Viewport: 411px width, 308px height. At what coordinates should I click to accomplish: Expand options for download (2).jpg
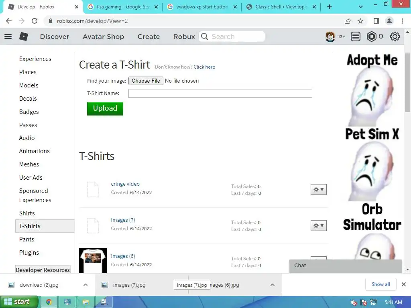85,285
